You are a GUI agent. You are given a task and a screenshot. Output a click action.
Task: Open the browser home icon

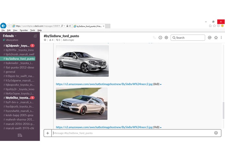tap(210, 26)
